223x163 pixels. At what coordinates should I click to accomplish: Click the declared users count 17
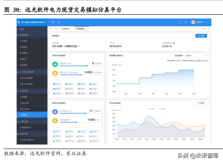pyautogui.click(x=91, y=111)
